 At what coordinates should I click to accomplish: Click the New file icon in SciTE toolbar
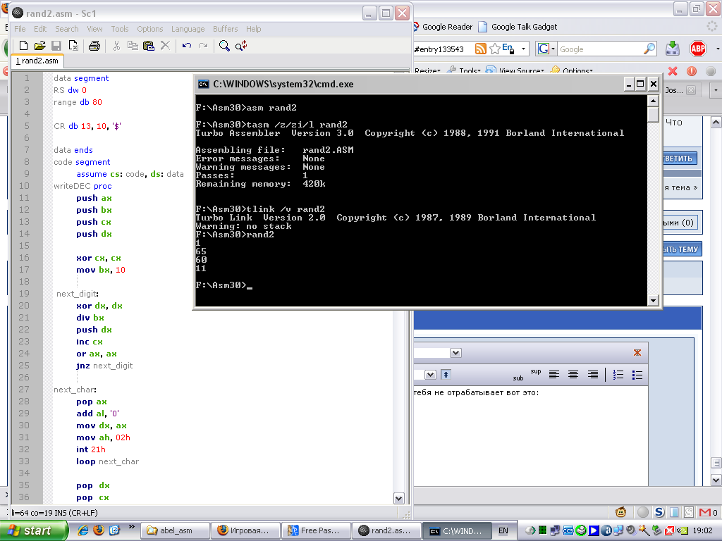point(23,46)
